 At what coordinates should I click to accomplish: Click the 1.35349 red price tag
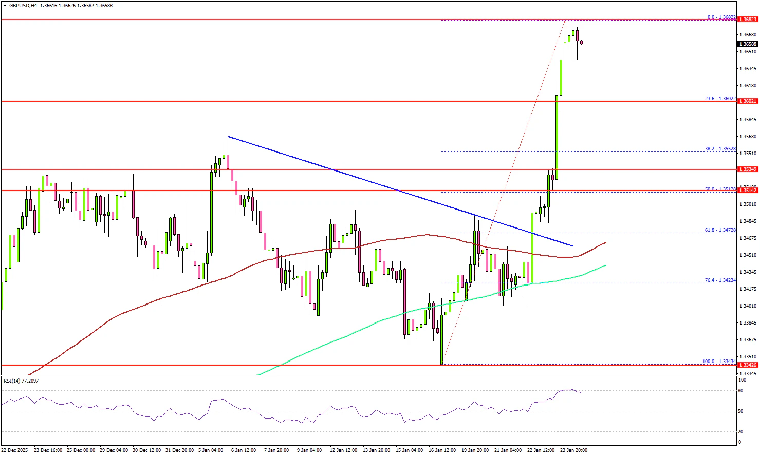click(747, 169)
